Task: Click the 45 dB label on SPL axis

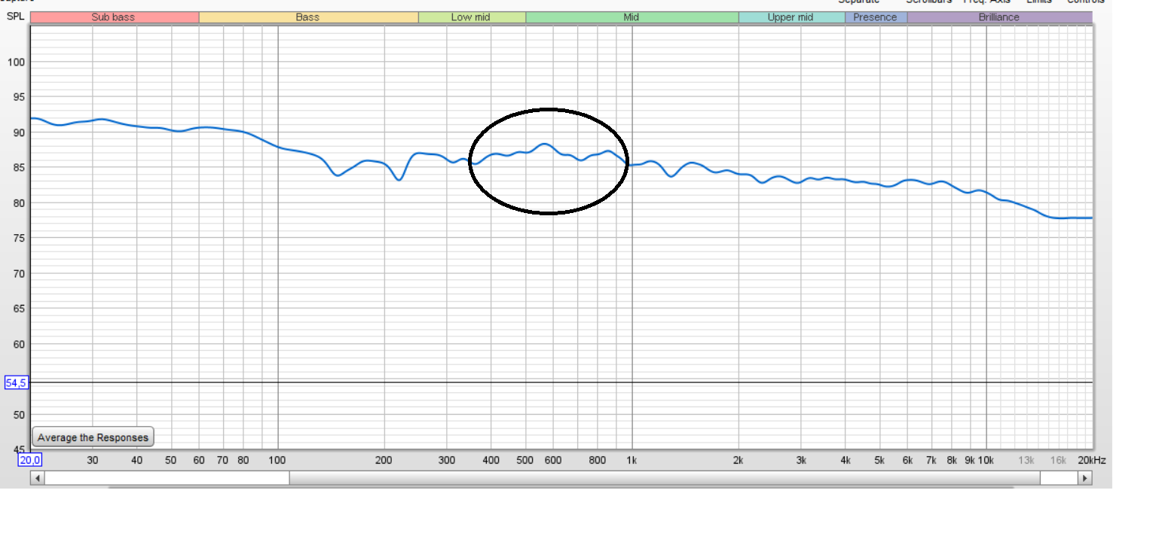Action: click(19, 450)
